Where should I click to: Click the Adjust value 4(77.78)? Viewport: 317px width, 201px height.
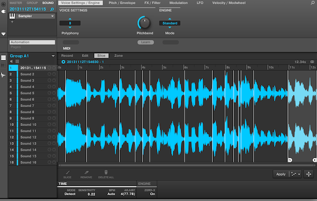[127, 194]
